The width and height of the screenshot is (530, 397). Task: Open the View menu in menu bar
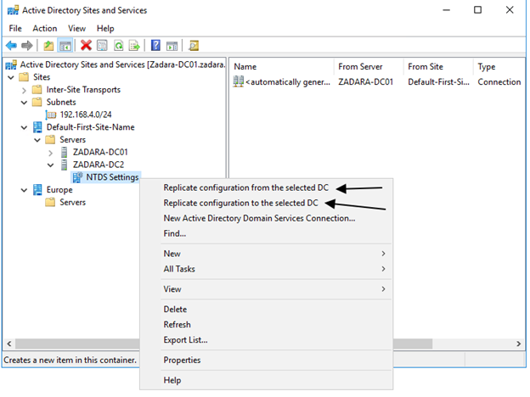[76, 28]
